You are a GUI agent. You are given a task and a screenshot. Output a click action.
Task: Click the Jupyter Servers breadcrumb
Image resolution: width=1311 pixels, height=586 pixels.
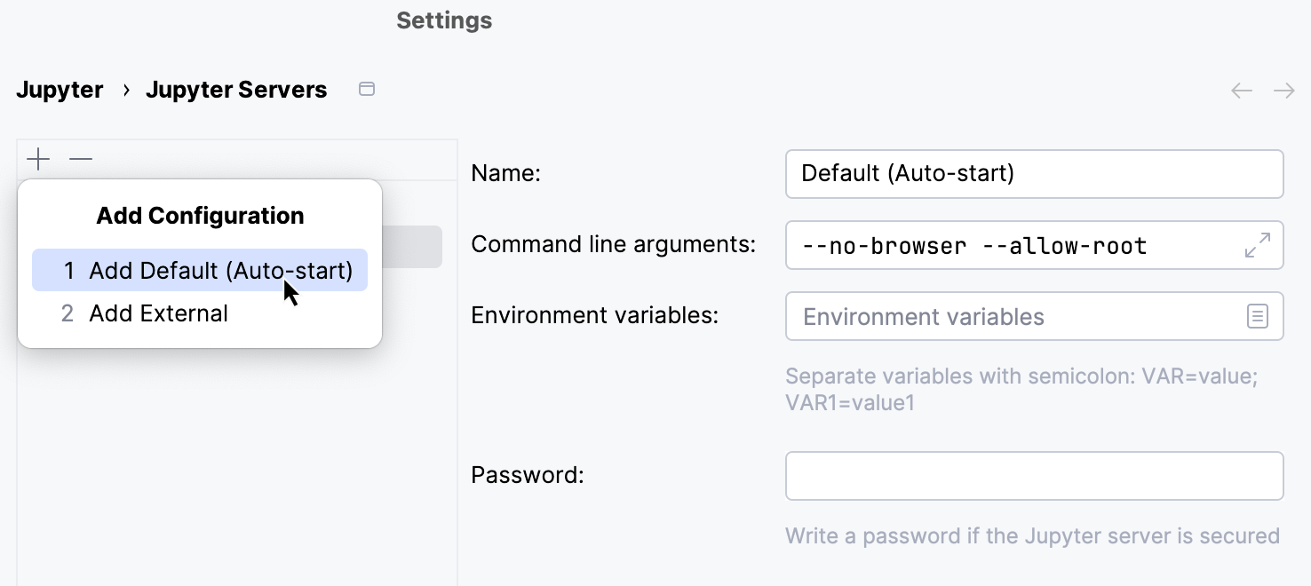236,90
